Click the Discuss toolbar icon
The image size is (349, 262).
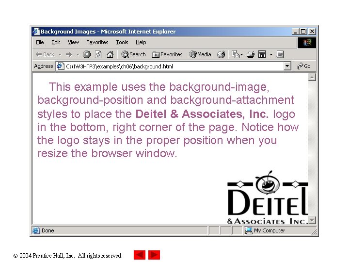(x=280, y=54)
